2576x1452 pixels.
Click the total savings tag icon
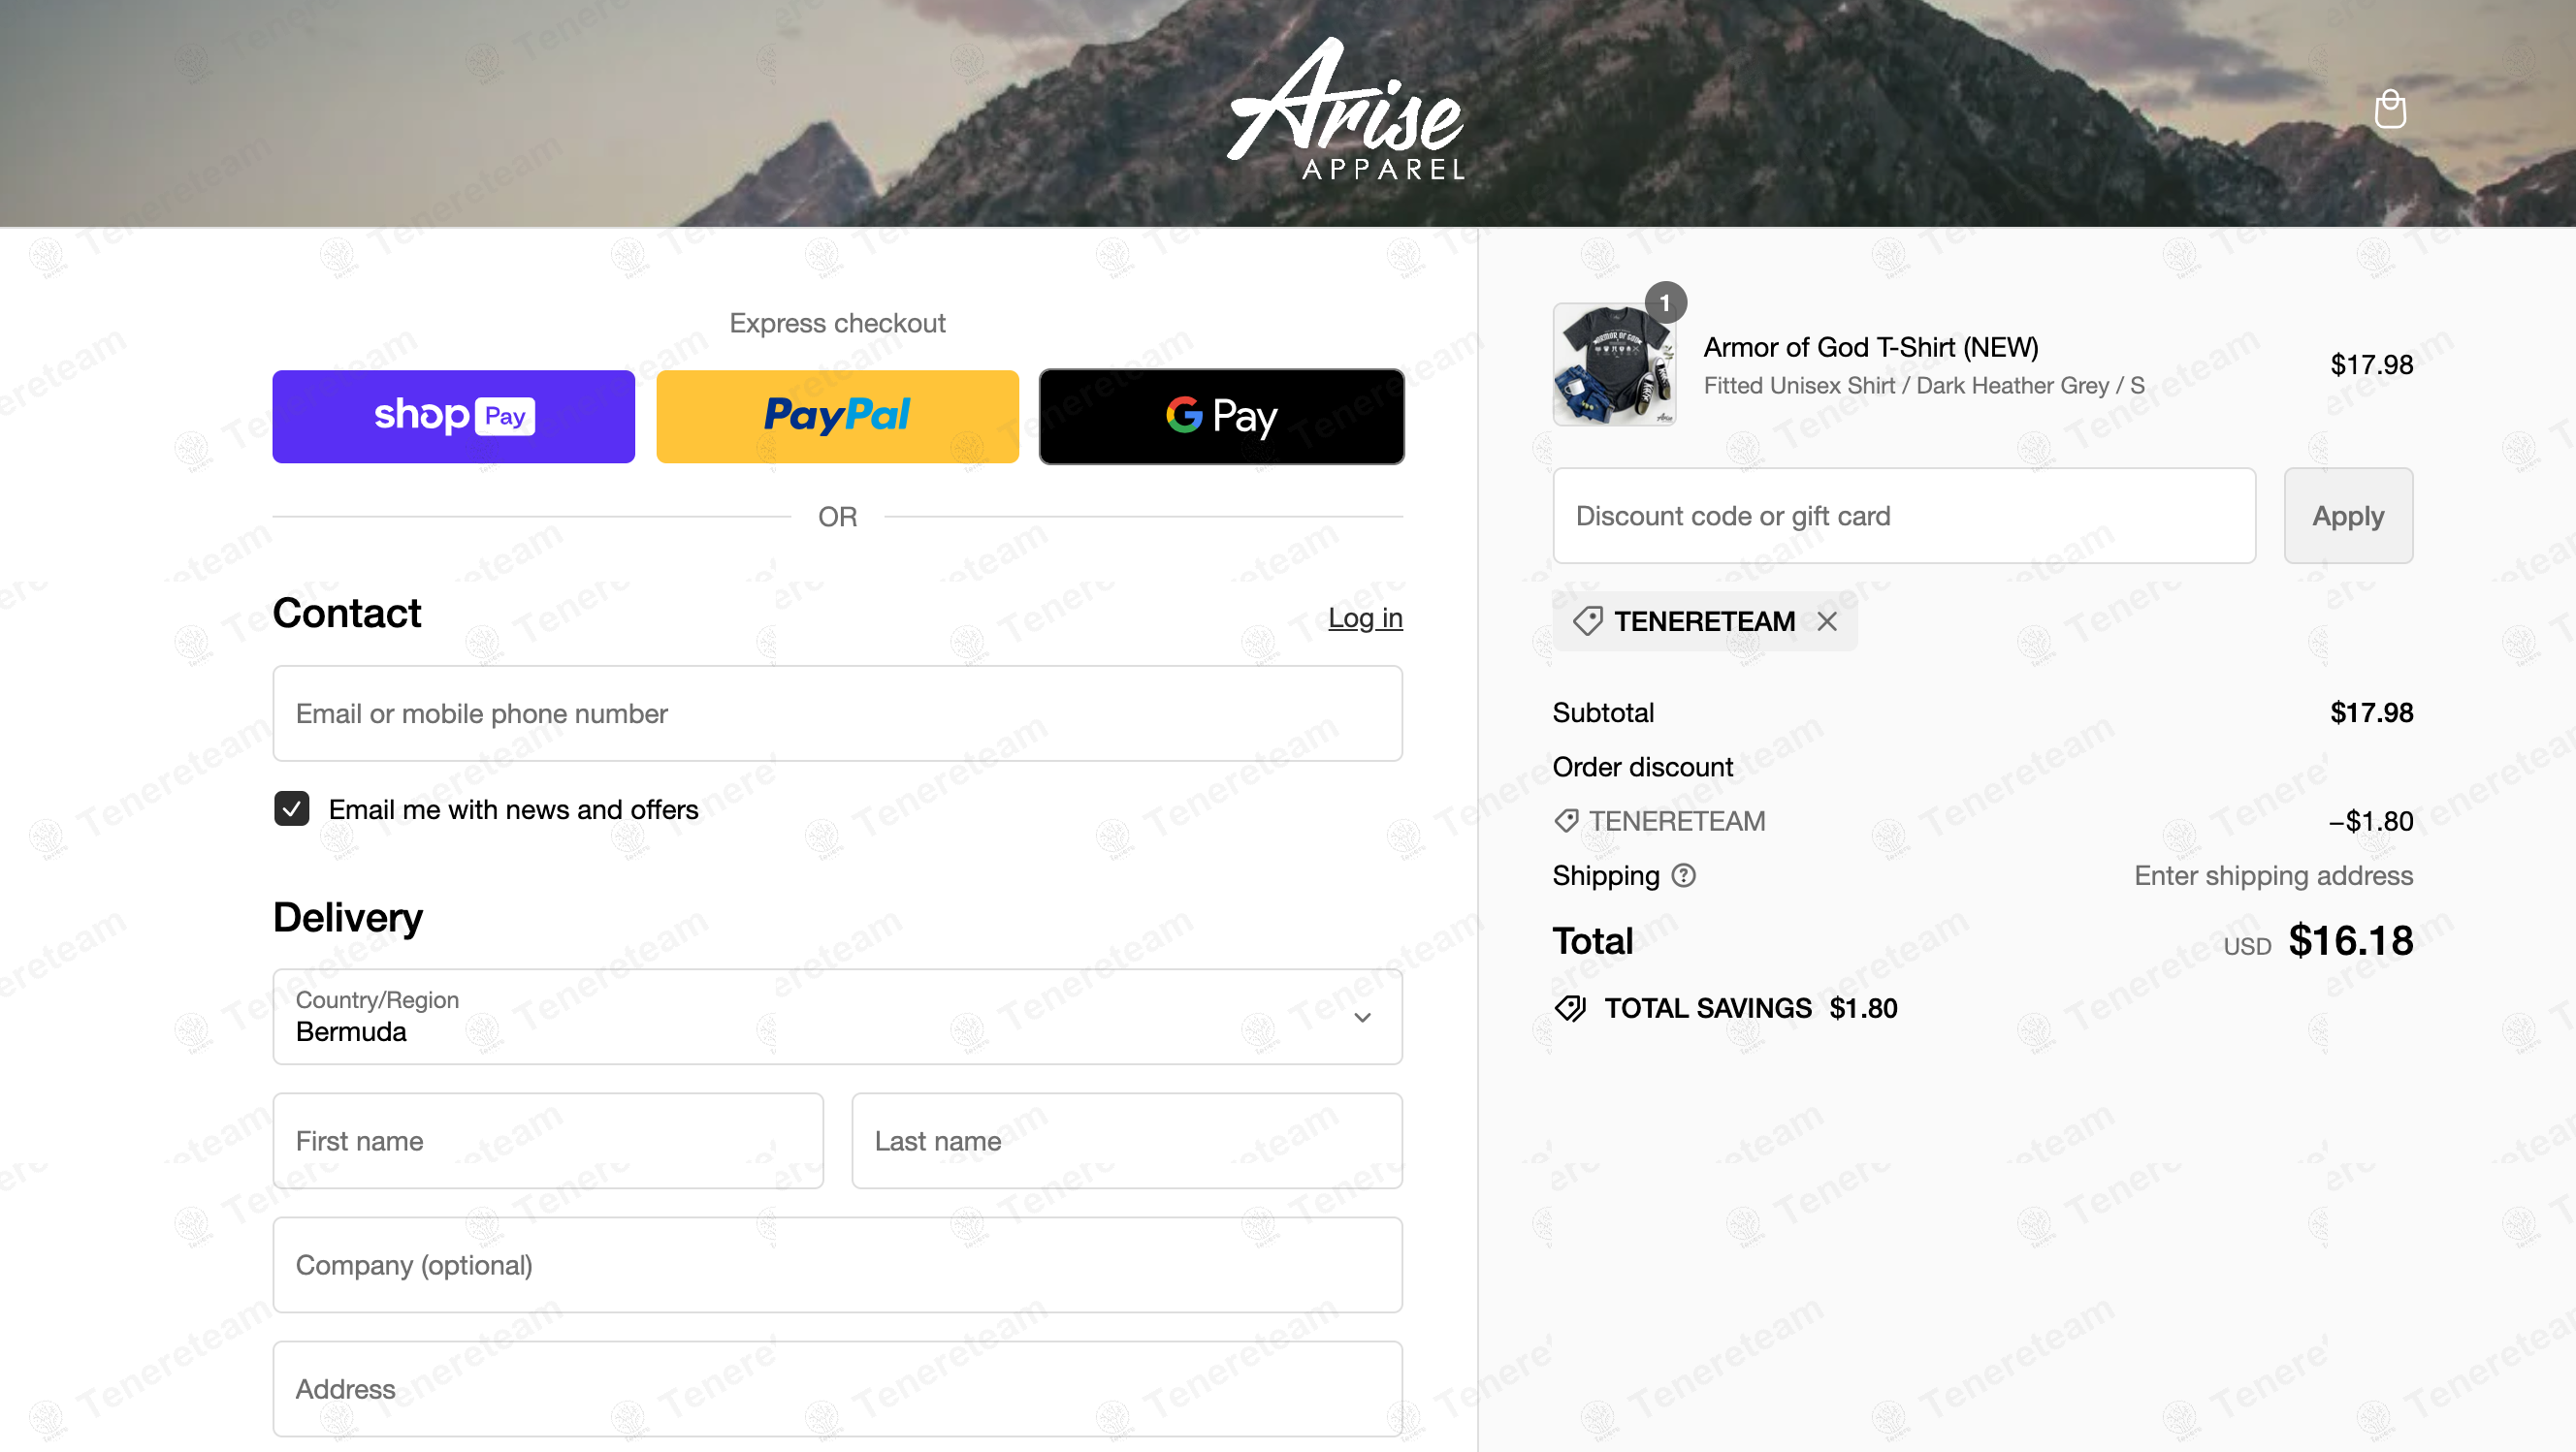pos(1570,1008)
